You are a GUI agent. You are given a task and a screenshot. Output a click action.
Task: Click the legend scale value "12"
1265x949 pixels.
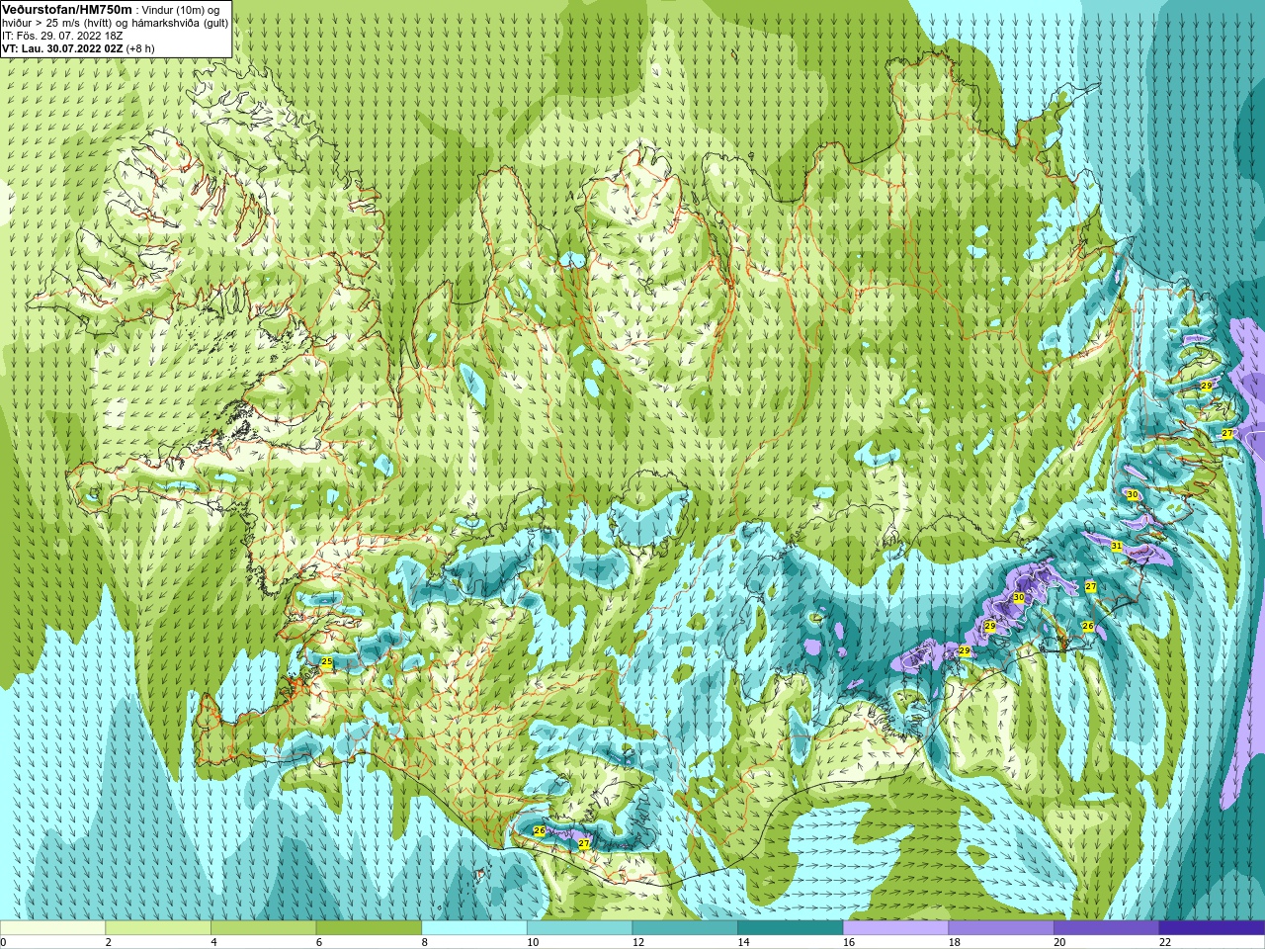(637, 943)
